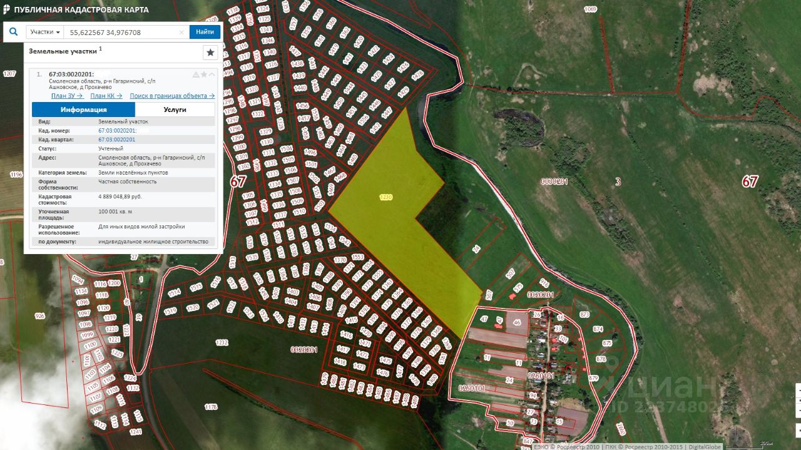Screen dimensions: 801x450
Task: Click the magnifier search icon
Action: coord(14,32)
